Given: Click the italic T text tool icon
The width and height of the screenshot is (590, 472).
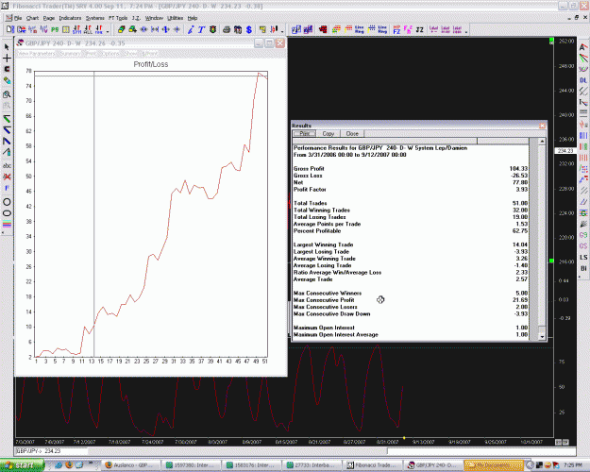Looking at the screenshot, I should (x=201, y=29).
